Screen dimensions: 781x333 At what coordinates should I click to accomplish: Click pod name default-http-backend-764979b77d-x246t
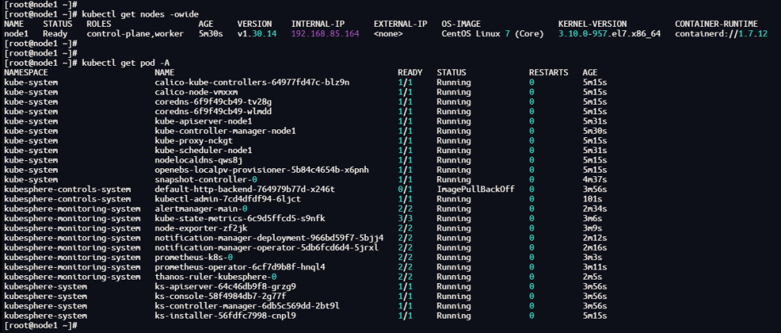point(244,189)
